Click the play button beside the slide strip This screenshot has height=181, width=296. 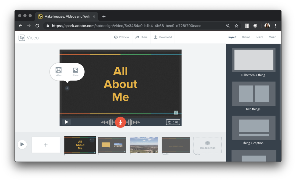tap(22, 145)
